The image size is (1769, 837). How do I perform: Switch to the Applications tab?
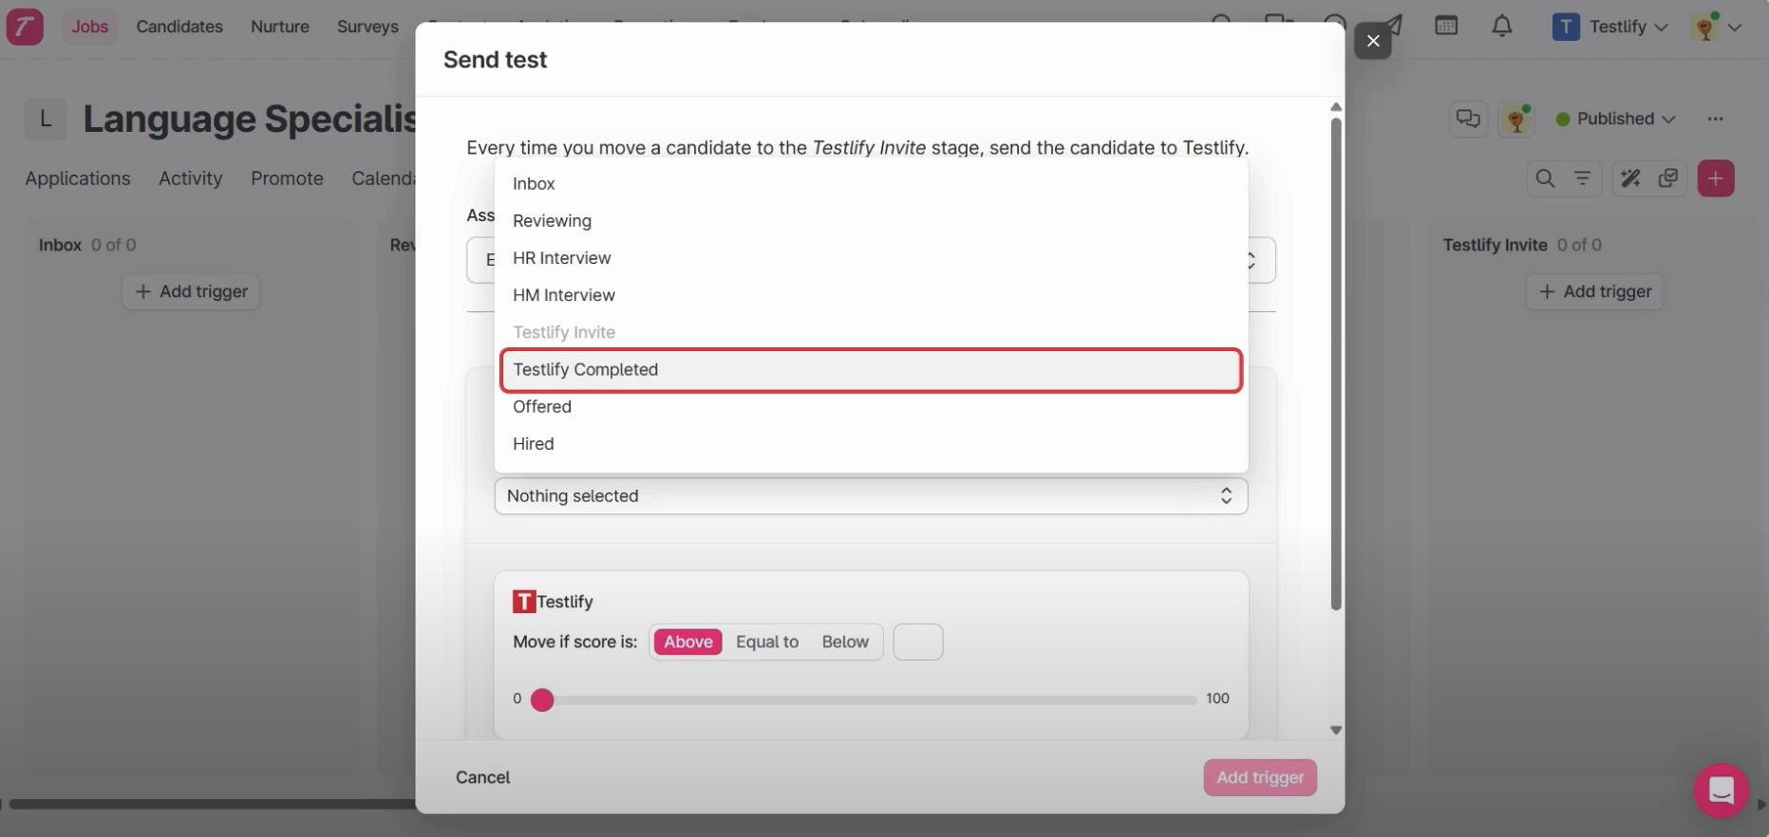click(x=78, y=178)
